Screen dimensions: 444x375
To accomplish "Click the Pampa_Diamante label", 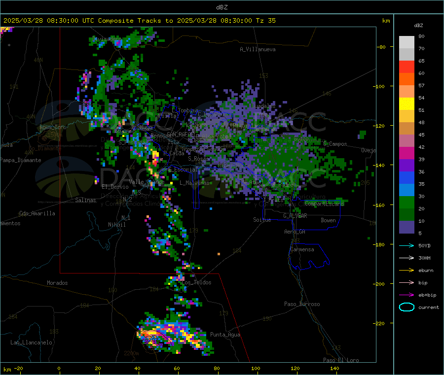I will tap(20, 160).
